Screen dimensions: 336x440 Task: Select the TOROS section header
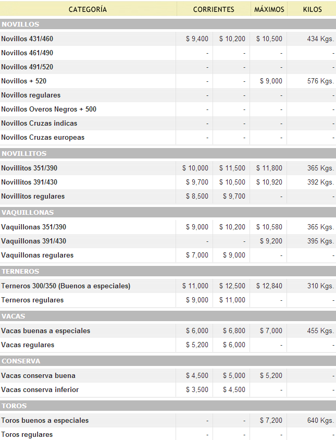(x=14, y=406)
